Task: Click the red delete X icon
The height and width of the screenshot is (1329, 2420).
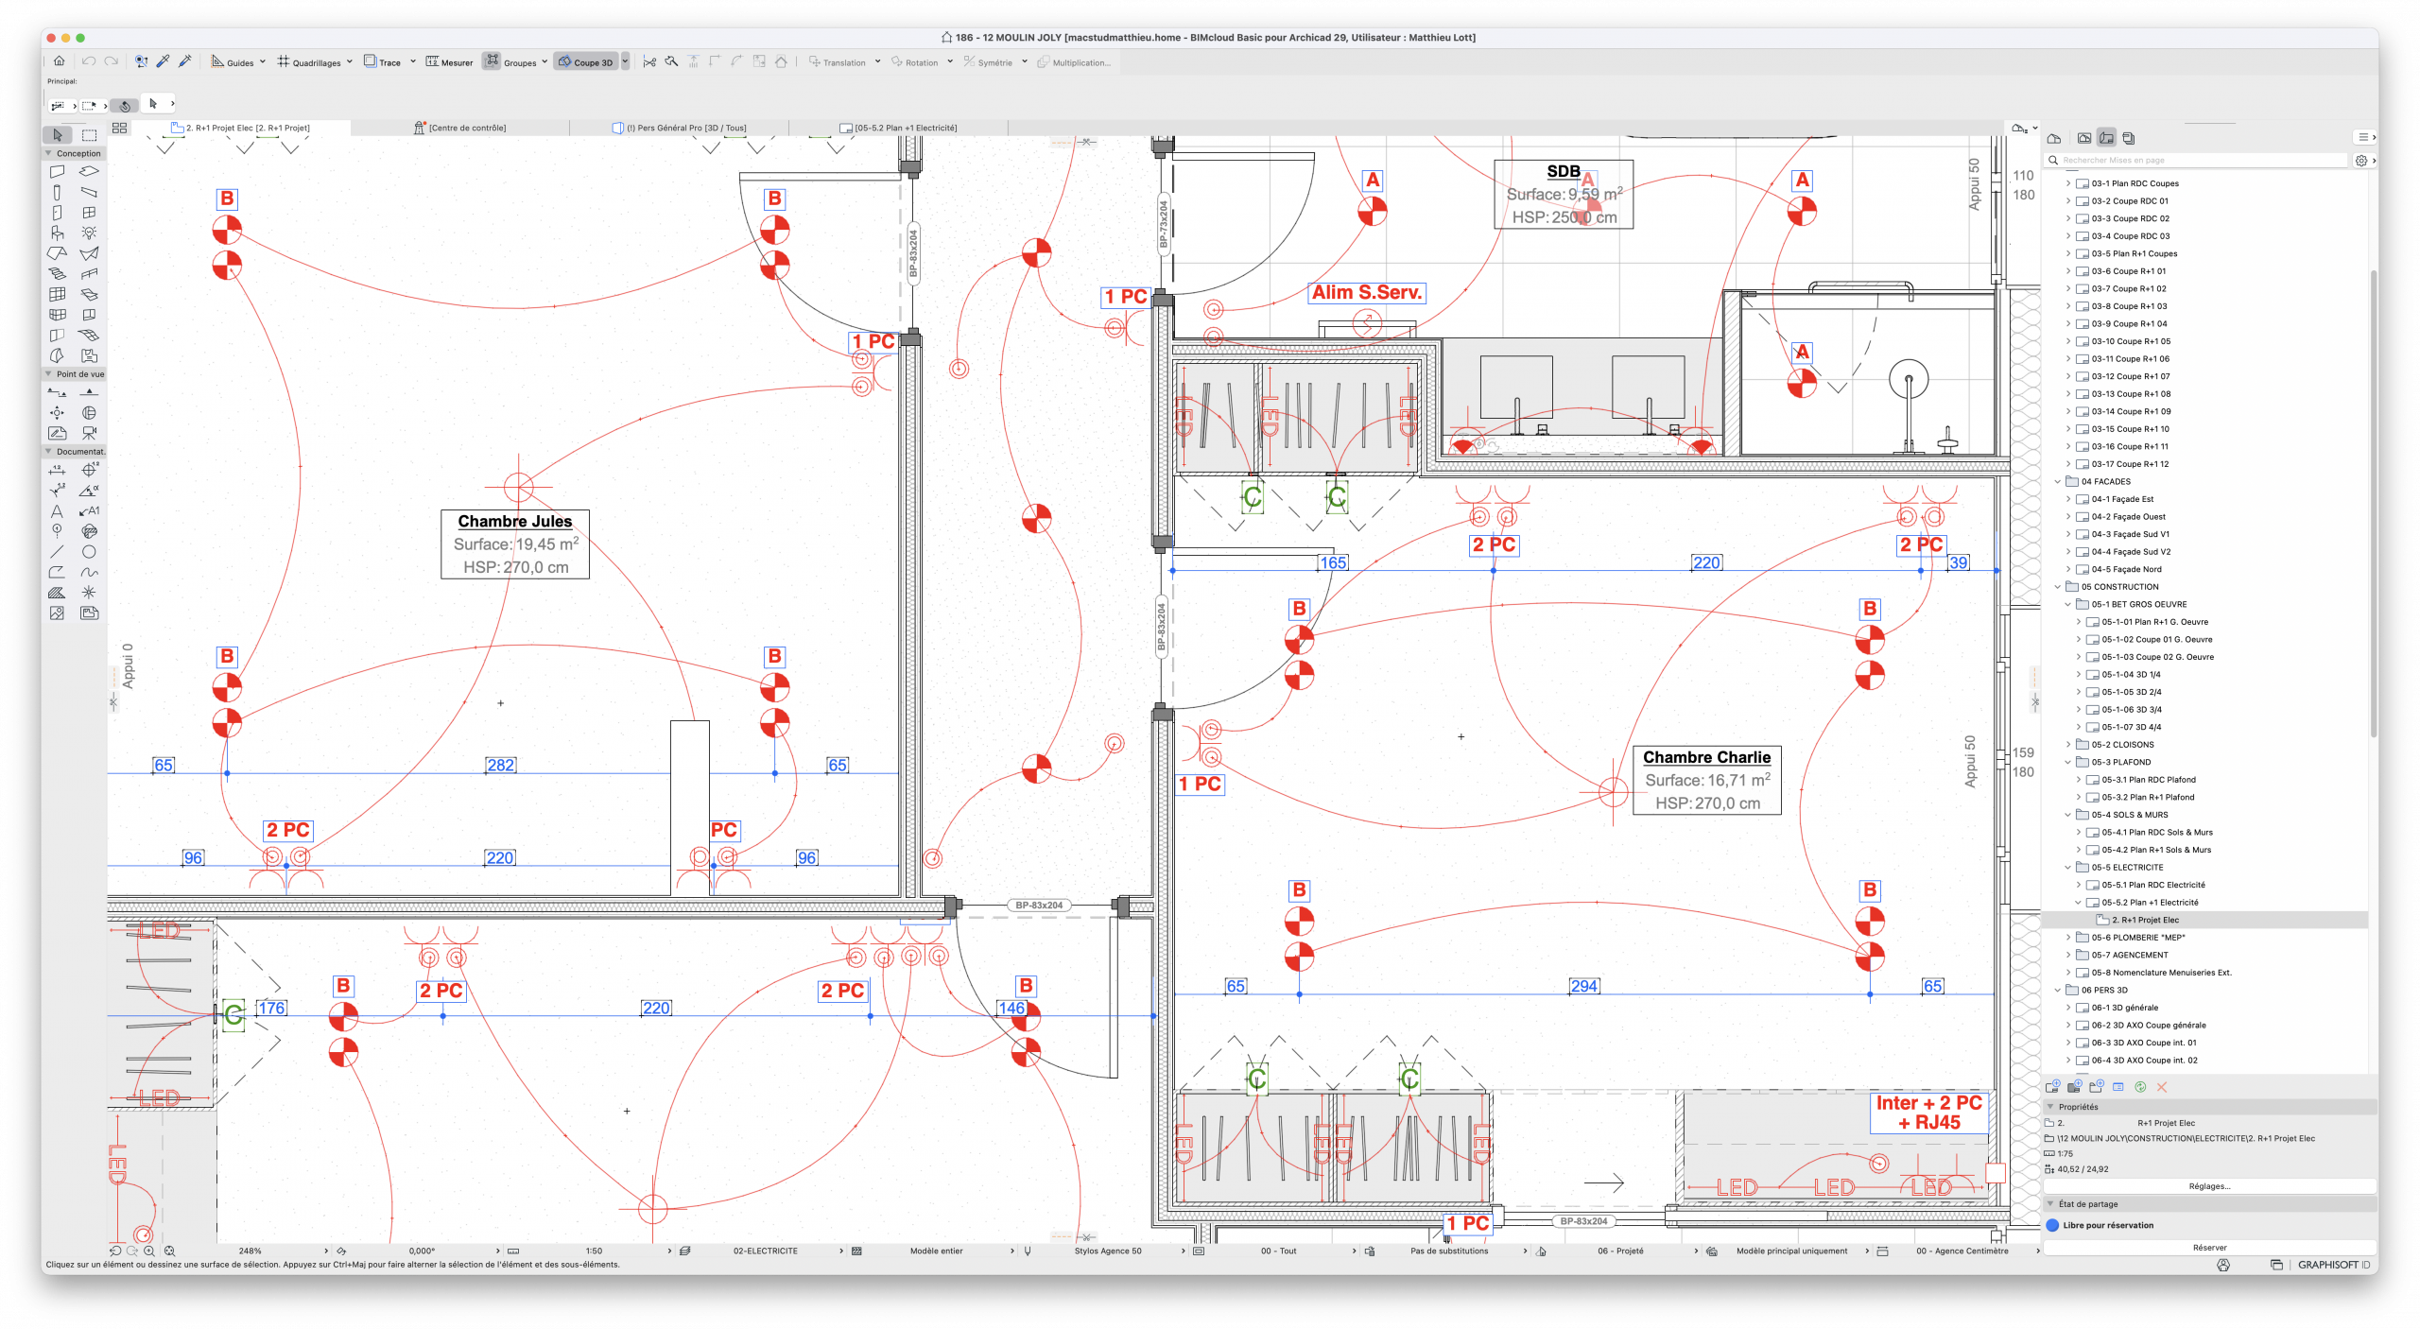Action: click(2161, 1087)
